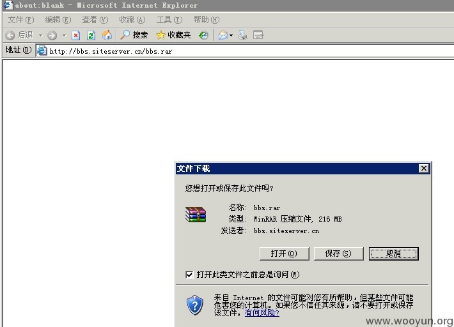Click 保存(S) button to save bbs.rar
Screen dimensions: 454x327
(338, 254)
